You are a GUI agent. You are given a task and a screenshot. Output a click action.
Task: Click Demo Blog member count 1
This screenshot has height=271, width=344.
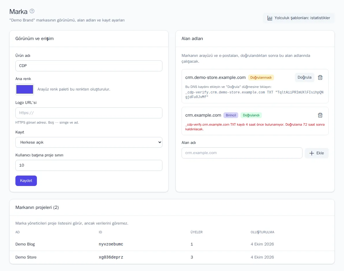(192, 244)
